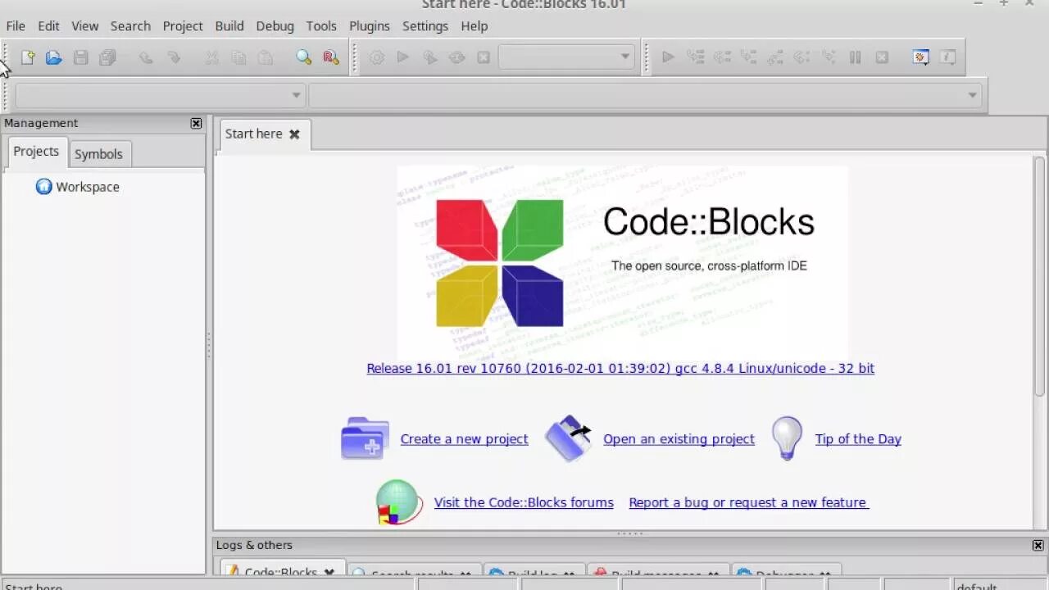Click the Next line debug icon
The width and height of the screenshot is (1049, 590).
[722, 57]
